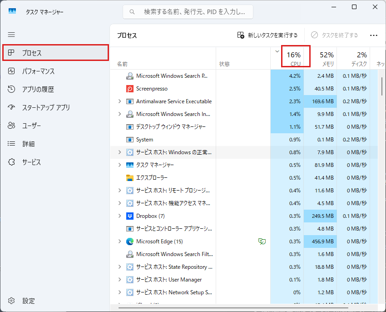Viewport: 386px width, 312px height.
Task: Click the デスクトップ ウィンドウ マネージャー icon
Action: [x=130, y=127]
